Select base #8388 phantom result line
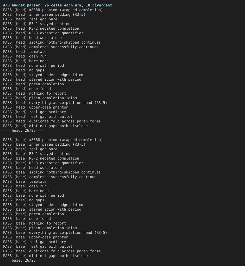This screenshot has width=245, height=266. point(53,140)
